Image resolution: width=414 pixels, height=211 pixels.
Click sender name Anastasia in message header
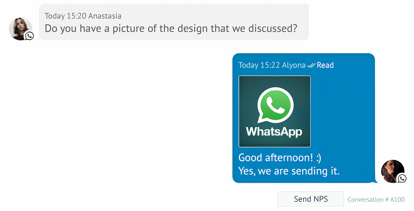pos(105,16)
